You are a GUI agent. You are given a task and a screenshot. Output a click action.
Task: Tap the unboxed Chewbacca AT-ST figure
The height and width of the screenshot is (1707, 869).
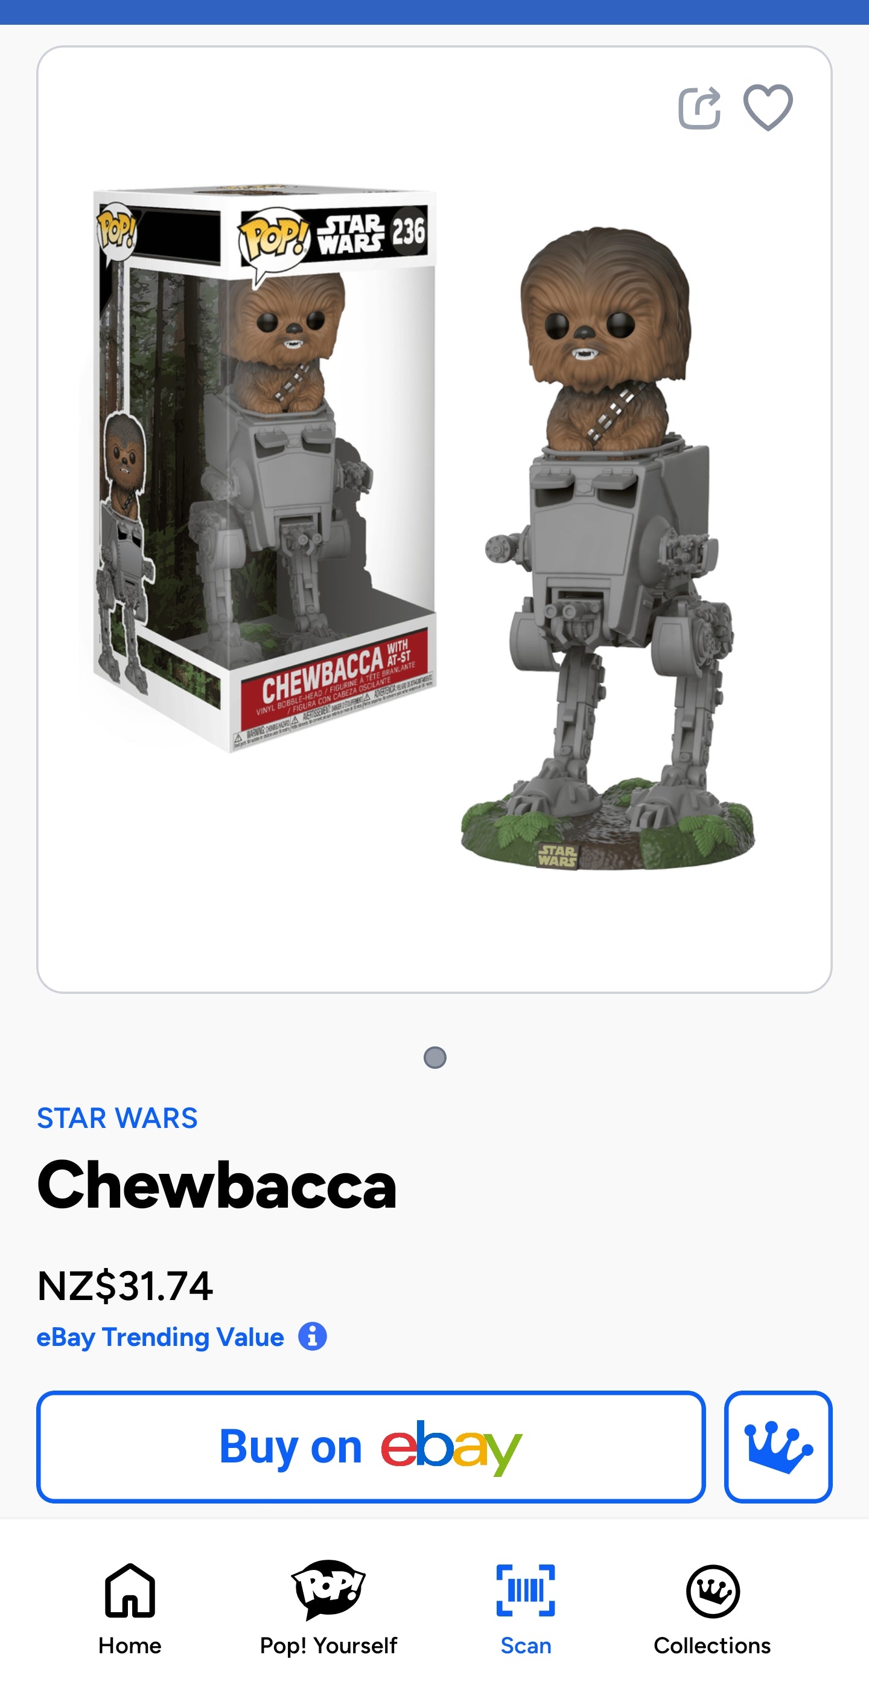[x=606, y=549]
